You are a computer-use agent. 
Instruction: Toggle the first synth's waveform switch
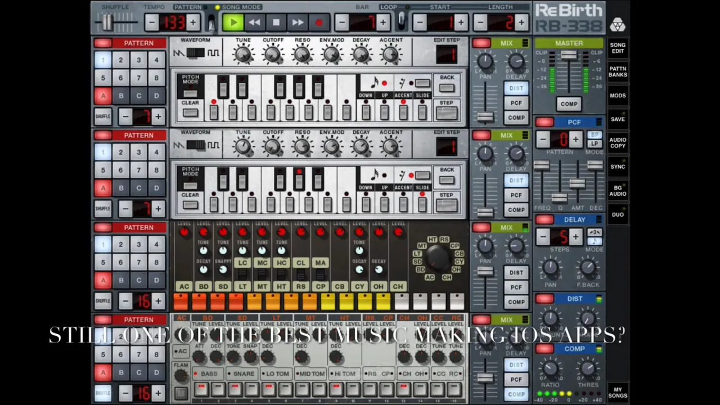point(195,53)
